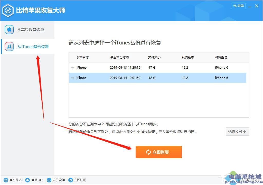The height and width of the screenshot is (185, 263).
Task: Click the 最近备份时间 column header
Action: (x=119, y=57)
